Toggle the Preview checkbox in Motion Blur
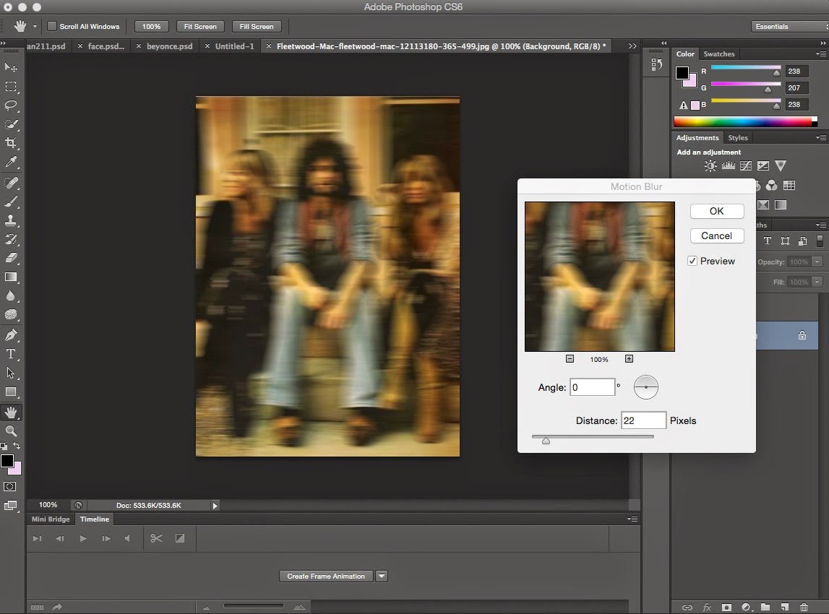The width and height of the screenshot is (829, 614). [692, 261]
